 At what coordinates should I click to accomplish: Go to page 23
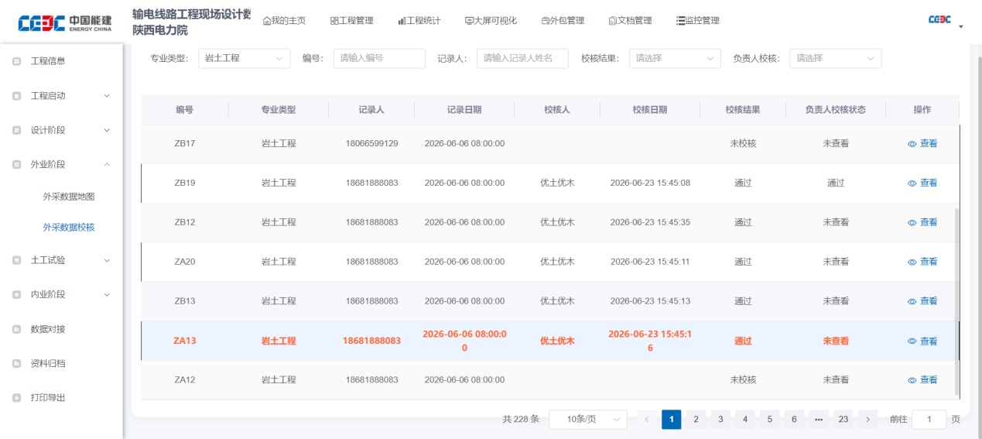(x=843, y=420)
